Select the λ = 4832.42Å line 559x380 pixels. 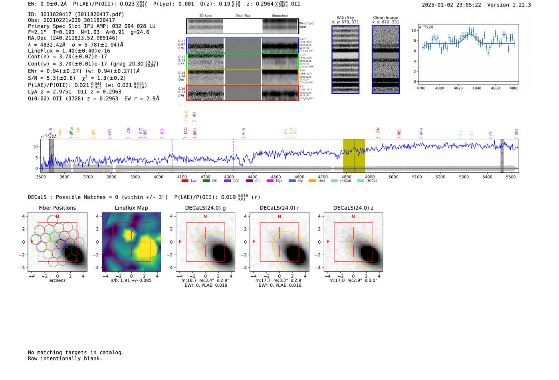click(76, 45)
